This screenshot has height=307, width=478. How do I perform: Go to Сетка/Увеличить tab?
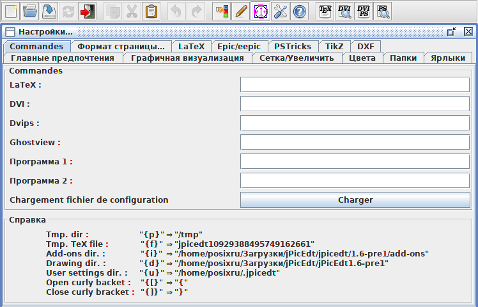[x=297, y=58]
